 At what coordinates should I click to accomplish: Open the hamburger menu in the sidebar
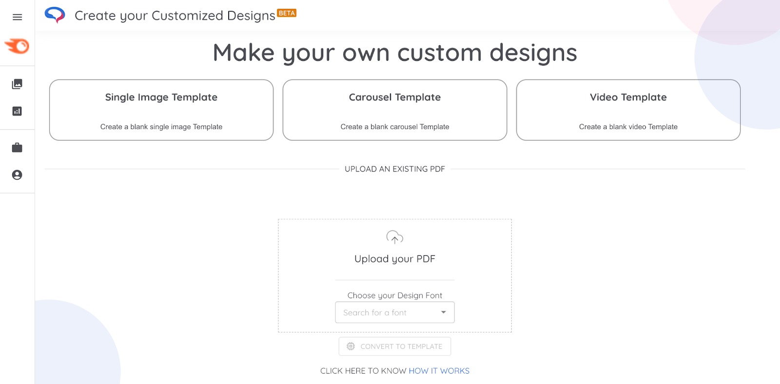tap(17, 17)
